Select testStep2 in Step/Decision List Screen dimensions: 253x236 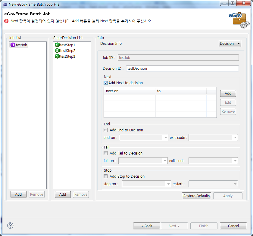65,51
